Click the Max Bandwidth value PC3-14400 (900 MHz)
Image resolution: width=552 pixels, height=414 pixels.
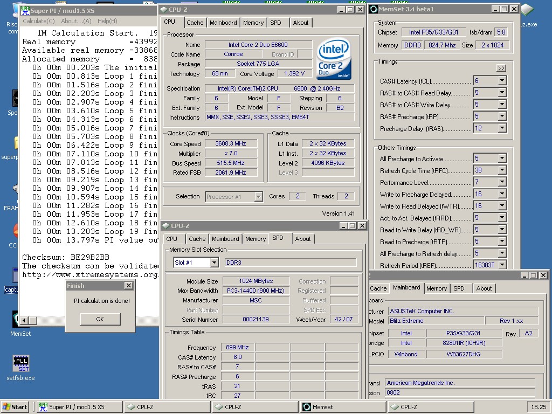click(x=256, y=291)
